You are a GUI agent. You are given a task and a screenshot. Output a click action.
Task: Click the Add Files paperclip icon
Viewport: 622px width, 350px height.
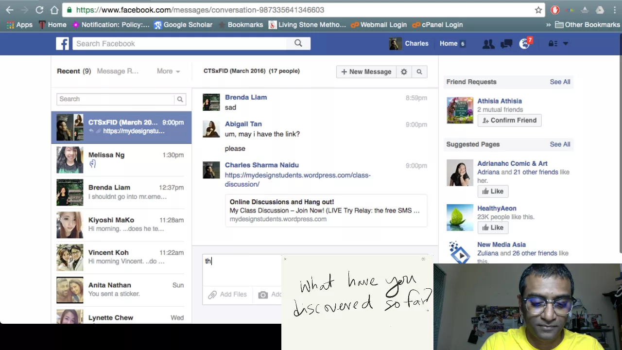(212, 295)
